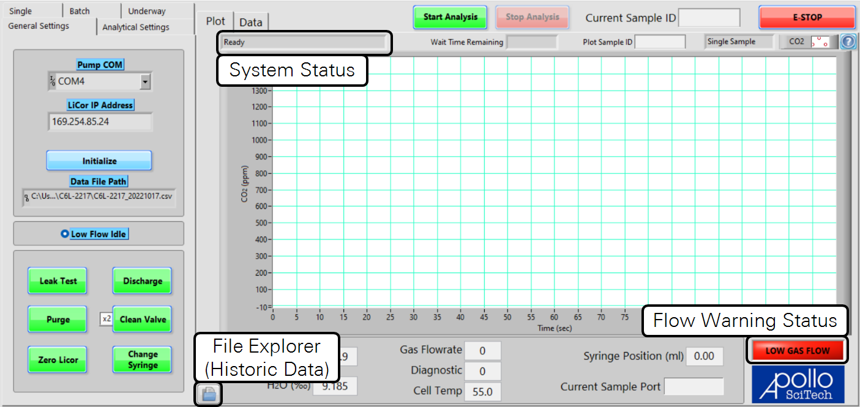Screen dimensions: 860x407
Task: Click the blue help question mark icon
Action: [x=848, y=42]
